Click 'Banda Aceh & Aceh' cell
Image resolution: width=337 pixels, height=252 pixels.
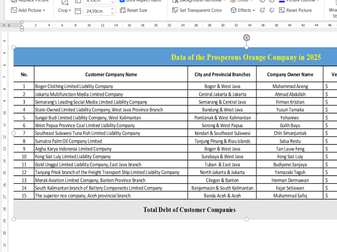(222, 196)
